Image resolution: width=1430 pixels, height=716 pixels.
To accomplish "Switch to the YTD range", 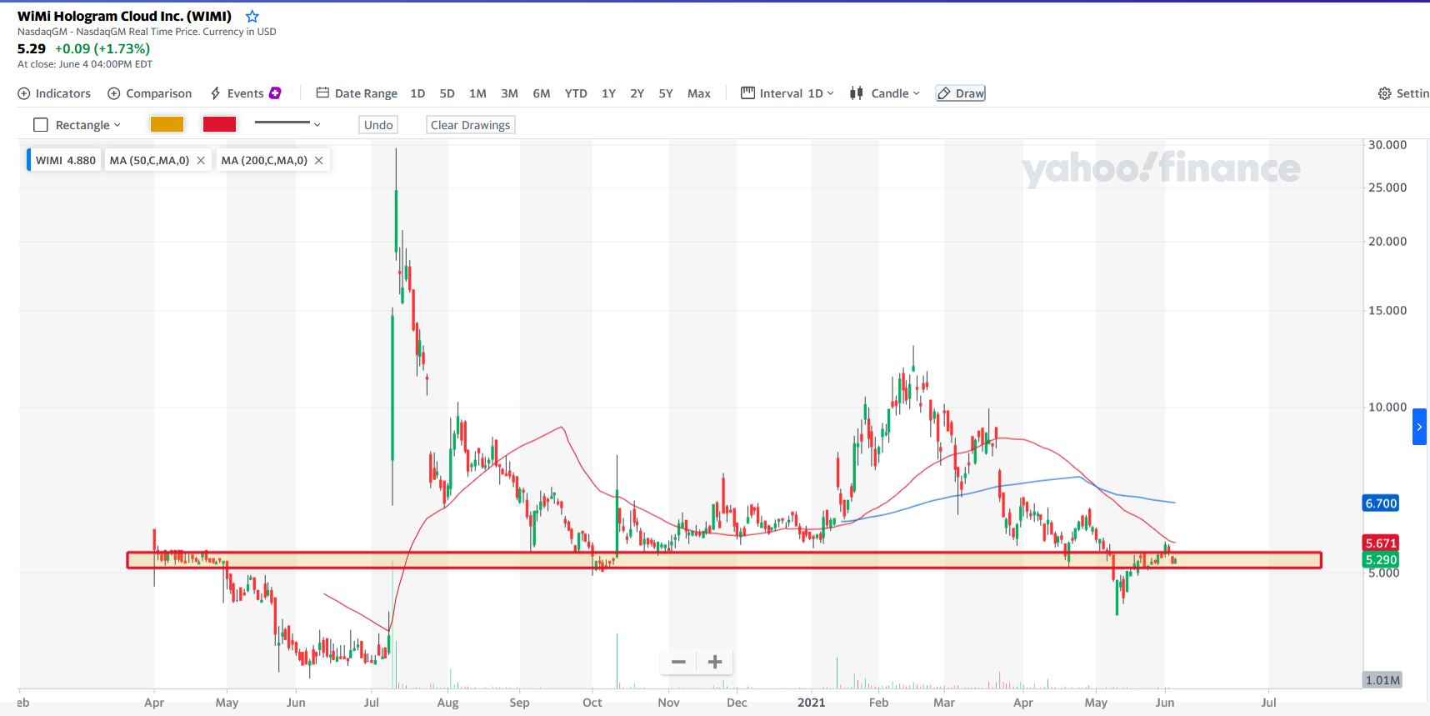I will point(576,93).
